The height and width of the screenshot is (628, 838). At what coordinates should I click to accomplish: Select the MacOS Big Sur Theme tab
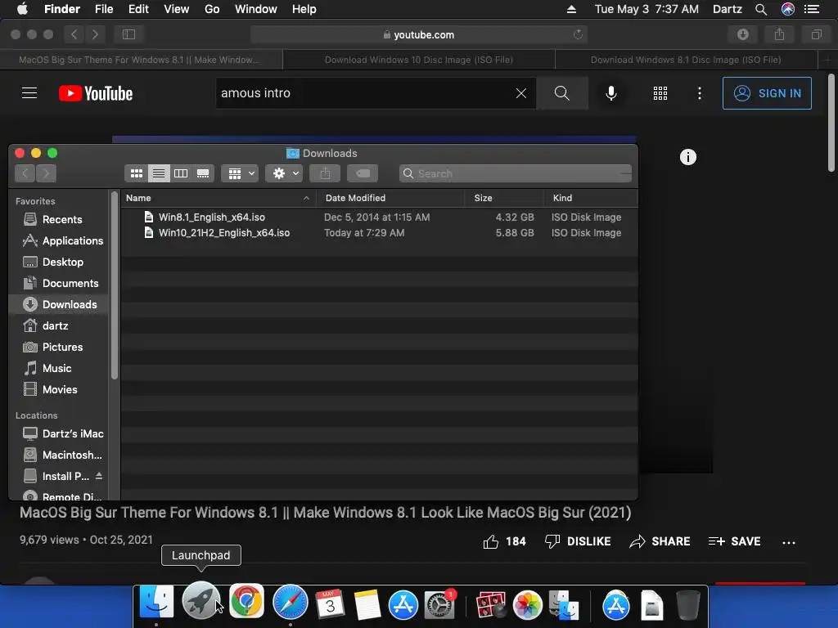[141, 60]
